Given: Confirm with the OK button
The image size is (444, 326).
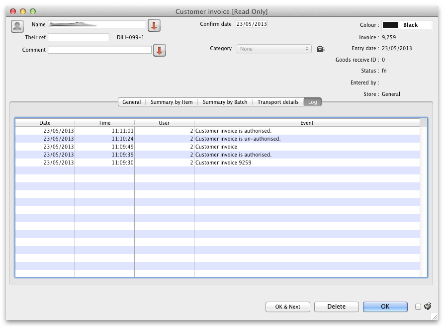Looking at the screenshot, I should (x=385, y=307).
